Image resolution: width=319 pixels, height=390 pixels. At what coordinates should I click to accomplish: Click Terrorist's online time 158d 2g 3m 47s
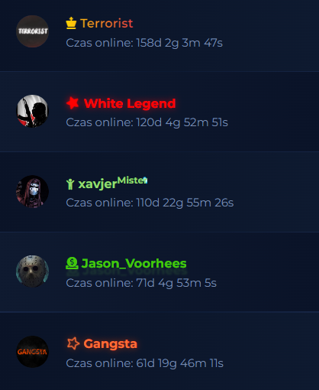pyautogui.click(x=144, y=43)
